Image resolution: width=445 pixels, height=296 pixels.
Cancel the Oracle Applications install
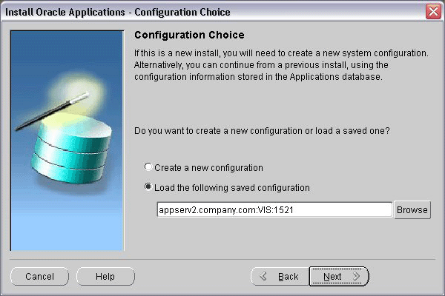(40, 277)
